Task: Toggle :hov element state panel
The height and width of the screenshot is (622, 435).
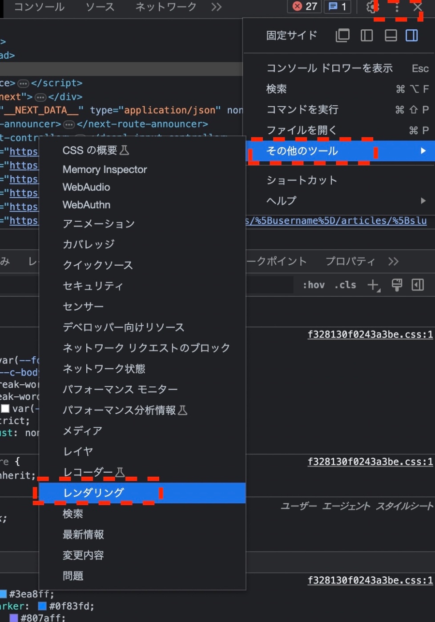Action: coord(314,285)
